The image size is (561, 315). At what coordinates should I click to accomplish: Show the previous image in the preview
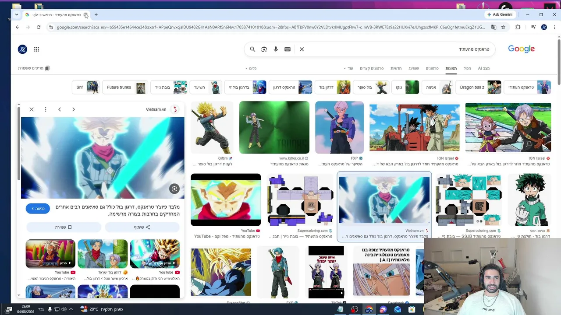click(x=60, y=109)
